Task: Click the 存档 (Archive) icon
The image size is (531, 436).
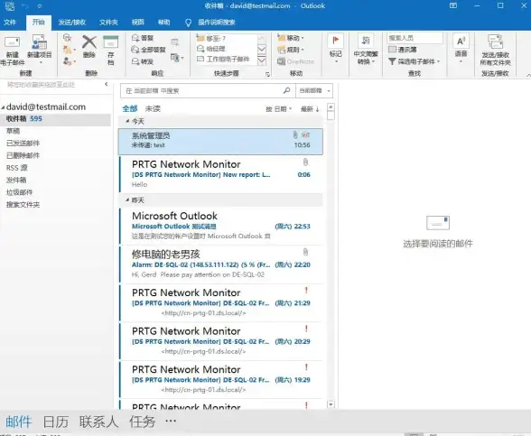Action: [x=111, y=42]
